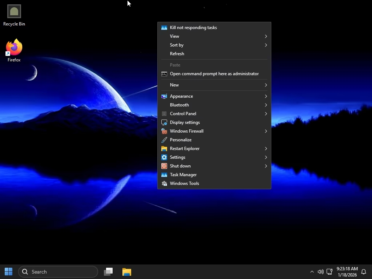Click Kill not responding tasks
The width and height of the screenshot is (372, 279).
pos(214,28)
